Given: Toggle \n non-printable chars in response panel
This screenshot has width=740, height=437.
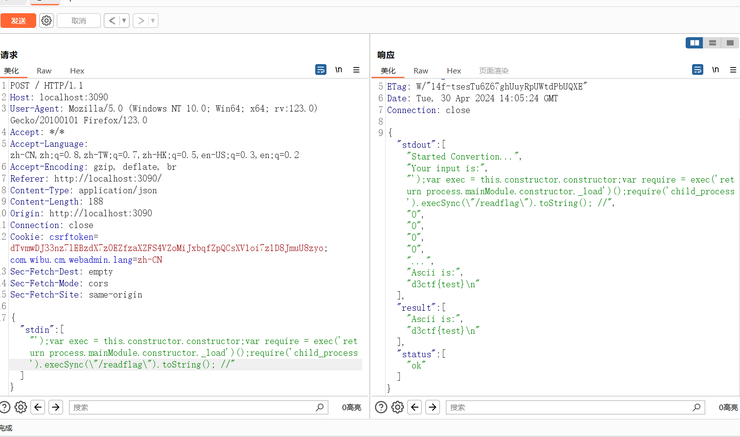Looking at the screenshot, I should tap(716, 70).
